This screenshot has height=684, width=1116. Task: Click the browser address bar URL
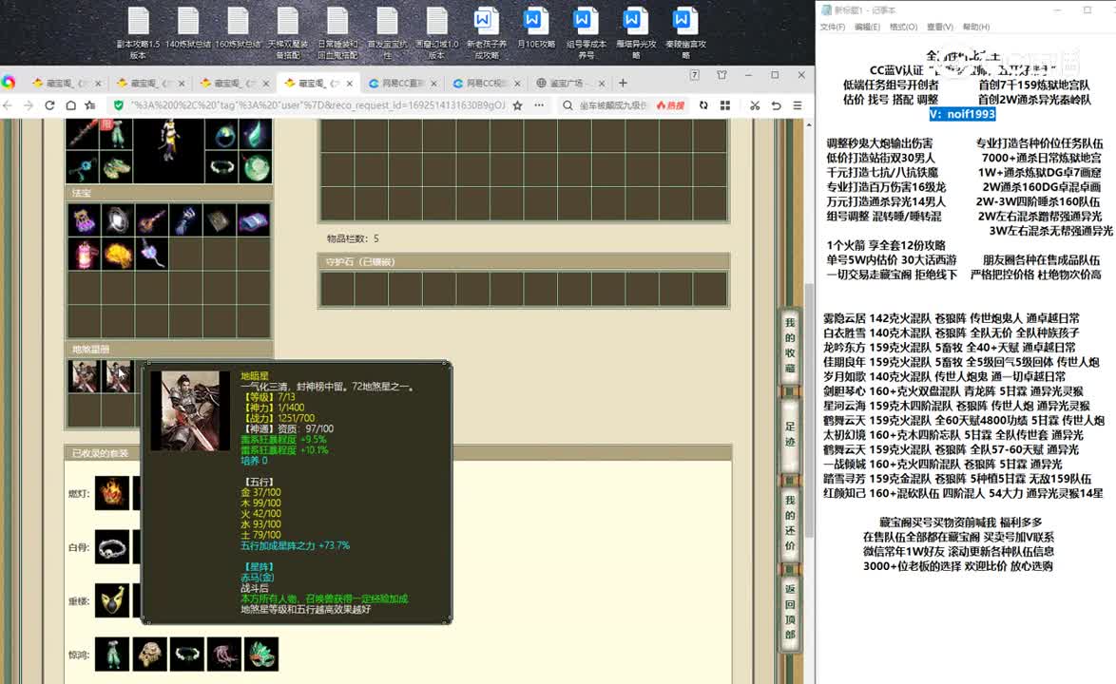pyautogui.click(x=317, y=105)
